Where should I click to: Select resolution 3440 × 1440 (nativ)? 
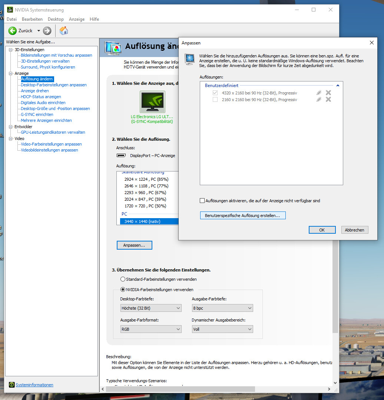149,221
